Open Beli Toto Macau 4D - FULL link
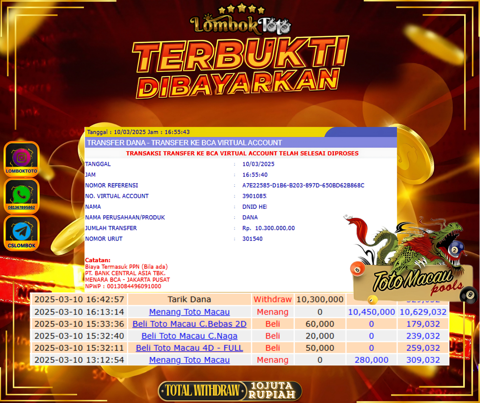This screenshot has height=403, width=480. tap(189, 348)
